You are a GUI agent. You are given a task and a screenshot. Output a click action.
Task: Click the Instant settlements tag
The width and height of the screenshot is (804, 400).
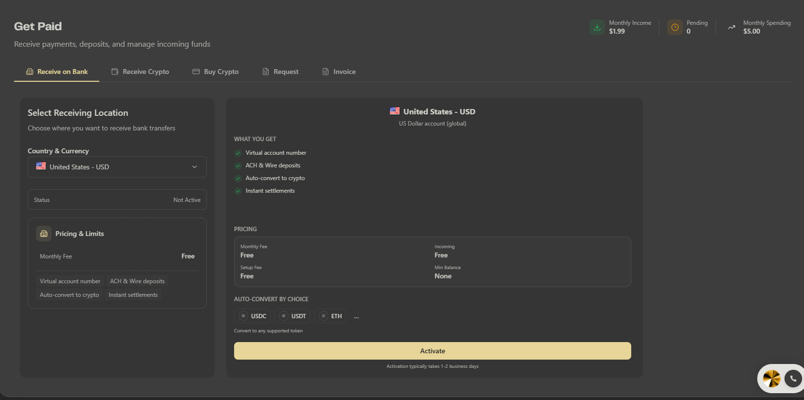[x=133, y=295]
